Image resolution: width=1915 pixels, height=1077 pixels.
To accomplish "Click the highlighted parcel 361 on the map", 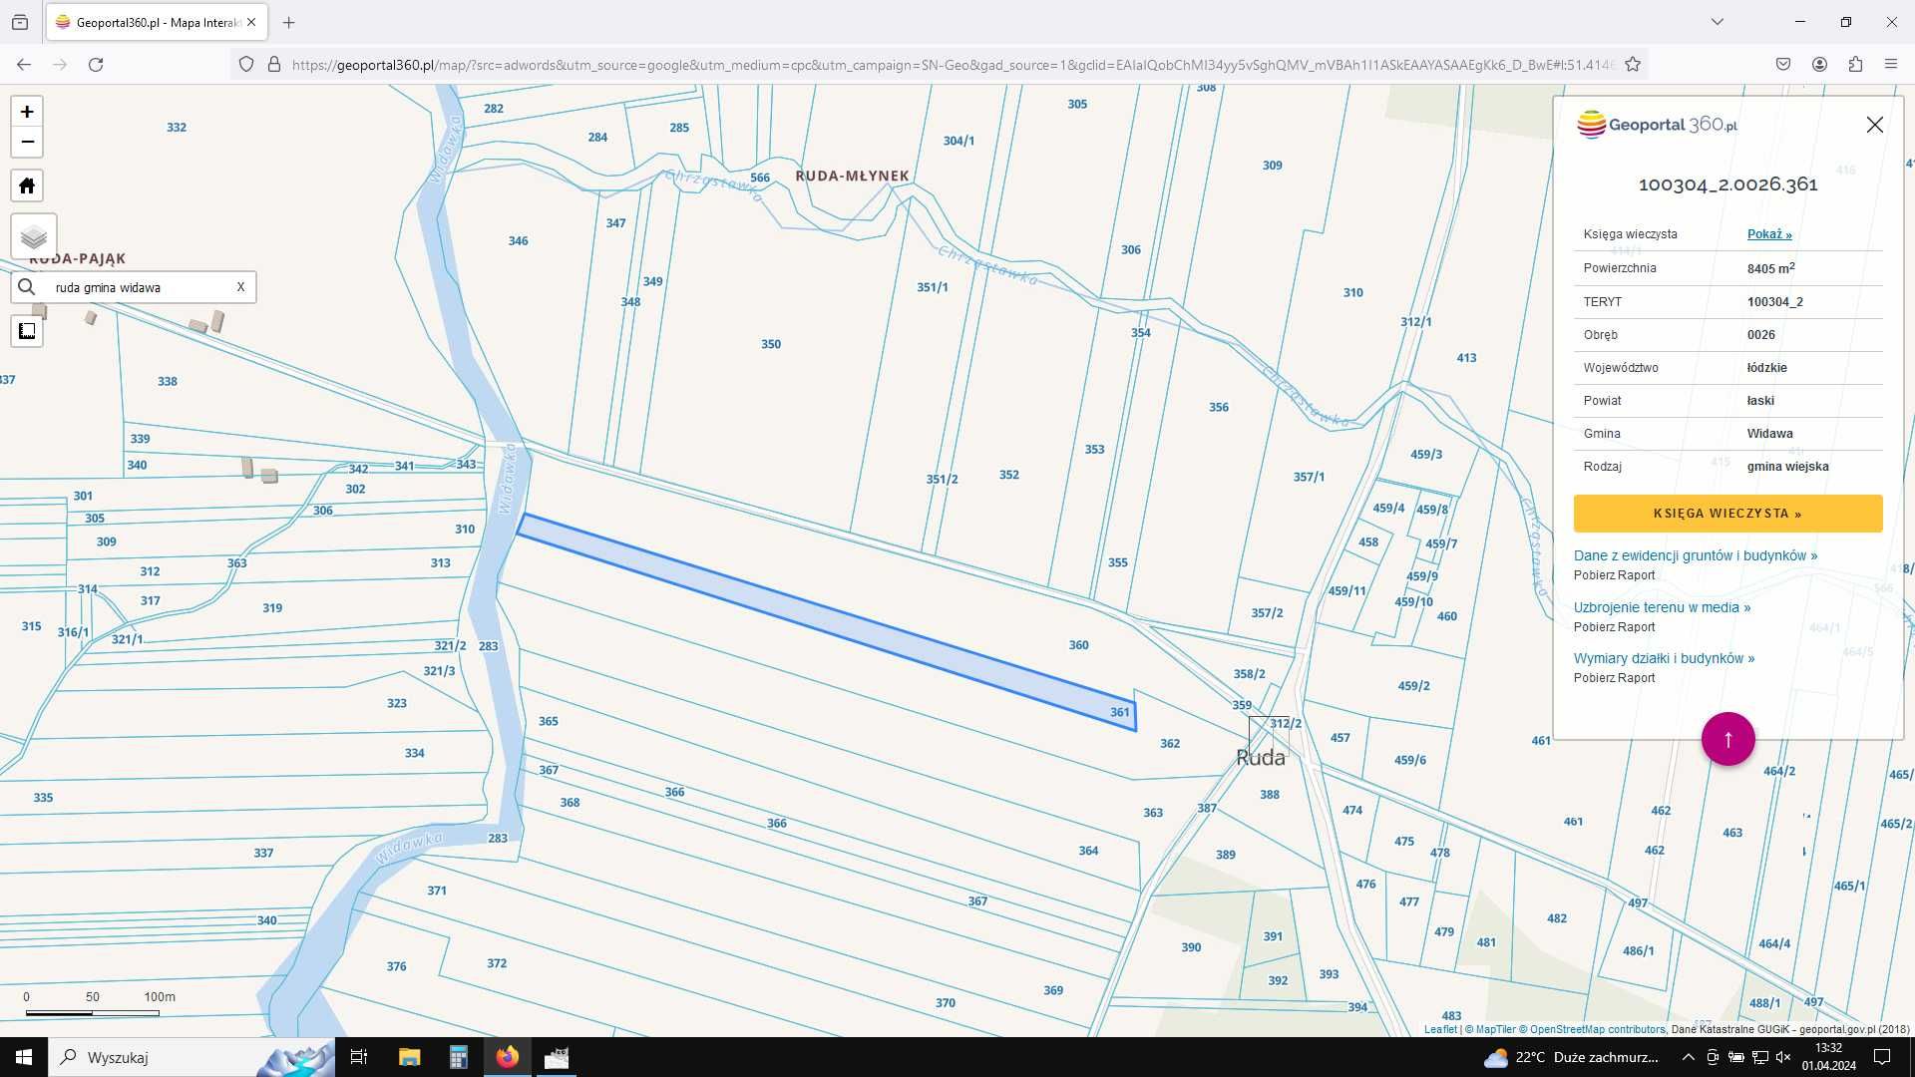I will 828,620.
